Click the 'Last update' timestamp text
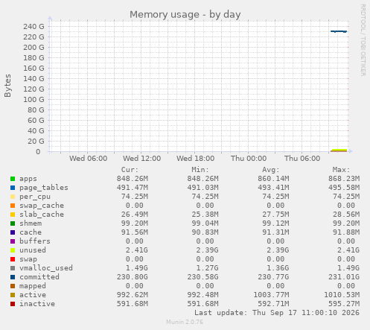Viewport: 370px width, 330px height. [x=277, y=313]
